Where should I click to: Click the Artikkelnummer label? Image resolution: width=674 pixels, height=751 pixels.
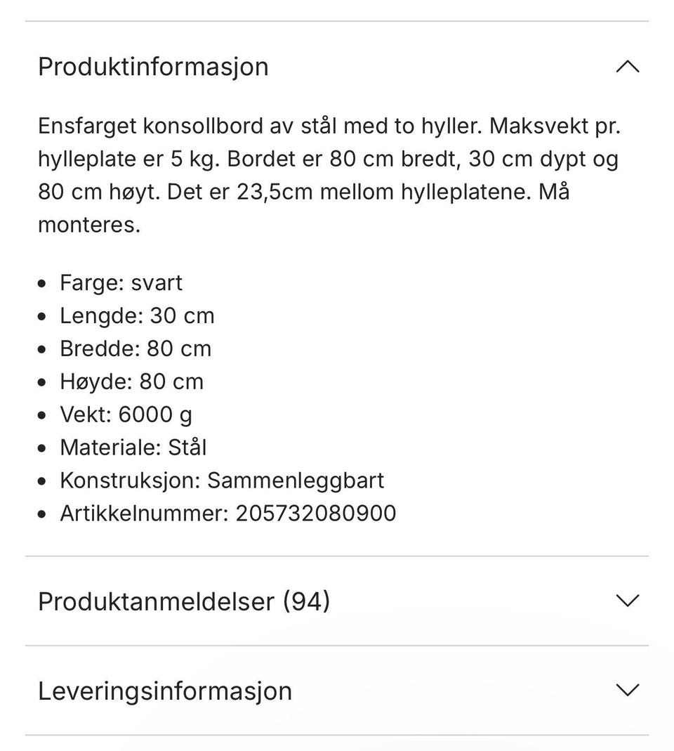(x=144, y=513)
